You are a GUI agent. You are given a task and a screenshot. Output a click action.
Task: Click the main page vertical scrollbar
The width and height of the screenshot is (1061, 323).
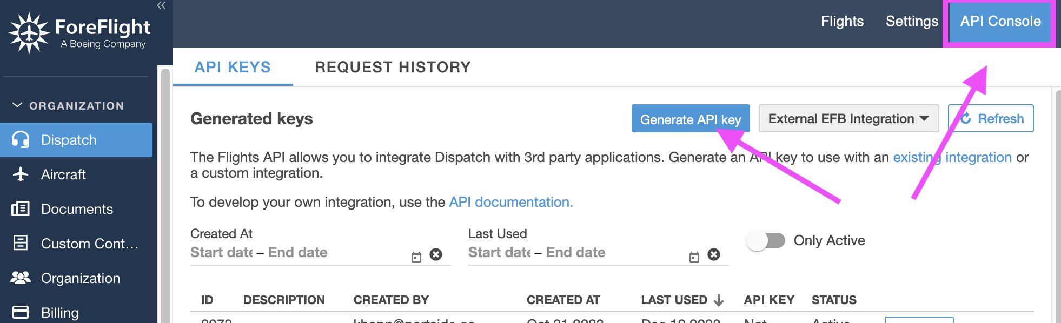1058,206
